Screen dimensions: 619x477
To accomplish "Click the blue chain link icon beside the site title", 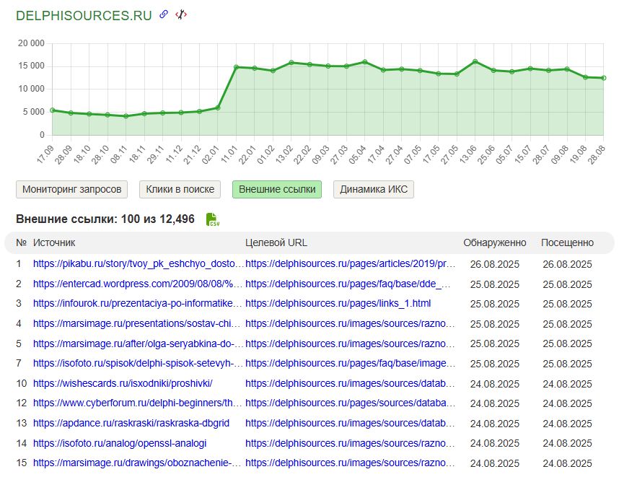I will (x=164, y=14).
